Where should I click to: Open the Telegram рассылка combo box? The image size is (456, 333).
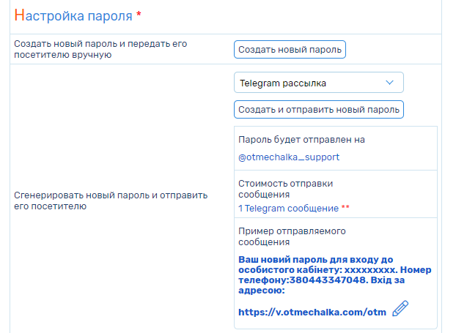pos(319,83)
